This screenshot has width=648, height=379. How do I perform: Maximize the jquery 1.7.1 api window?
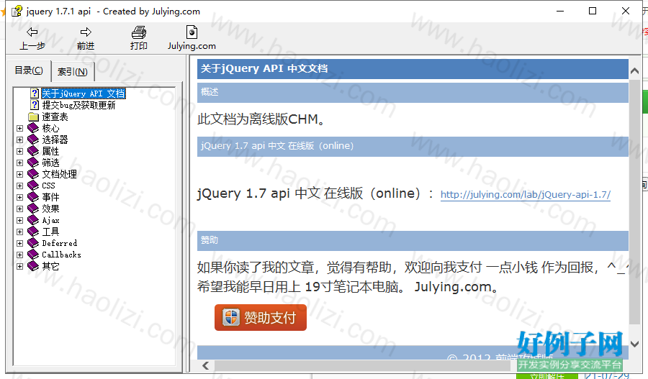(593, 12)
